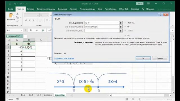
Task: Open quick access toolbar customize dropdown
Action: 26,4
